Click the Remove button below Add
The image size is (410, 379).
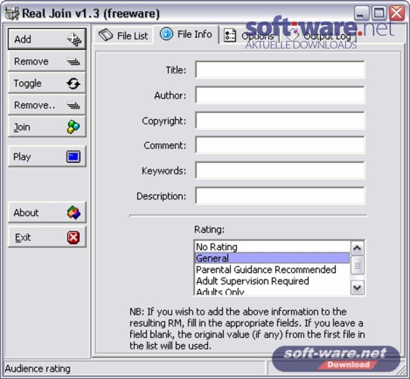[47, 61]
